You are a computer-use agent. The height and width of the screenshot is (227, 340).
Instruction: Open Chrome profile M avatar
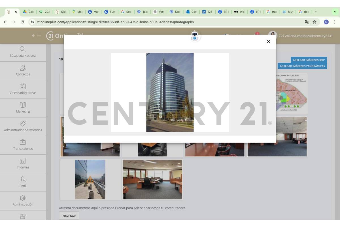coord(326,22)
